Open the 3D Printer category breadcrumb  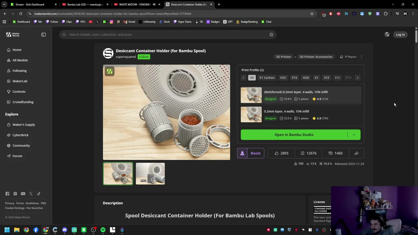(x=283, y=57)
